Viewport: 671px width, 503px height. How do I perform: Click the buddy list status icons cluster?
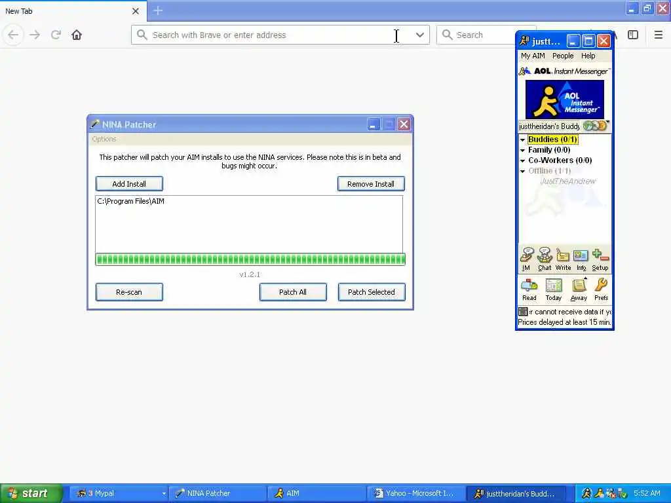[595, 126]
